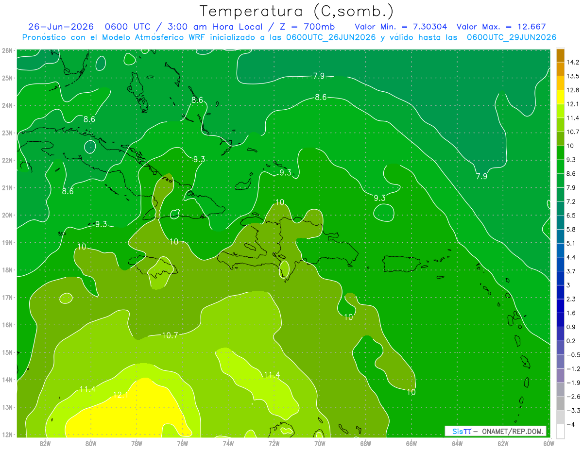The height and width of the screenshot is (450, 583).
Task: Click the "10.7" contour label on the map
Action: (170, 335)
